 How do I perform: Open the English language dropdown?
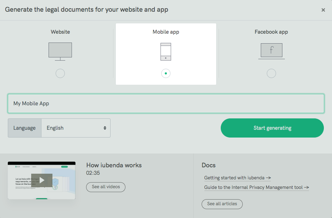76,128
